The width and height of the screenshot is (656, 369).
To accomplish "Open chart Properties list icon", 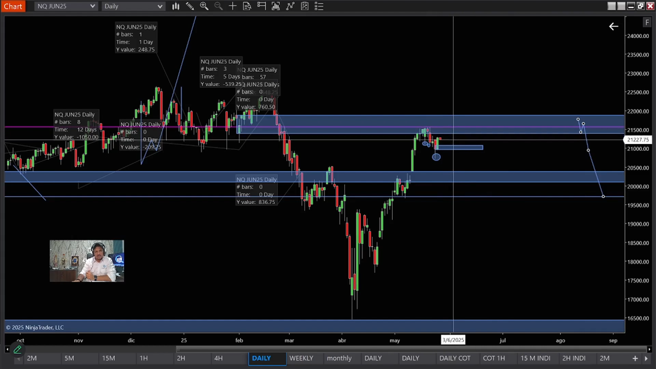I will pyautogui.click(x=319, y=6).
